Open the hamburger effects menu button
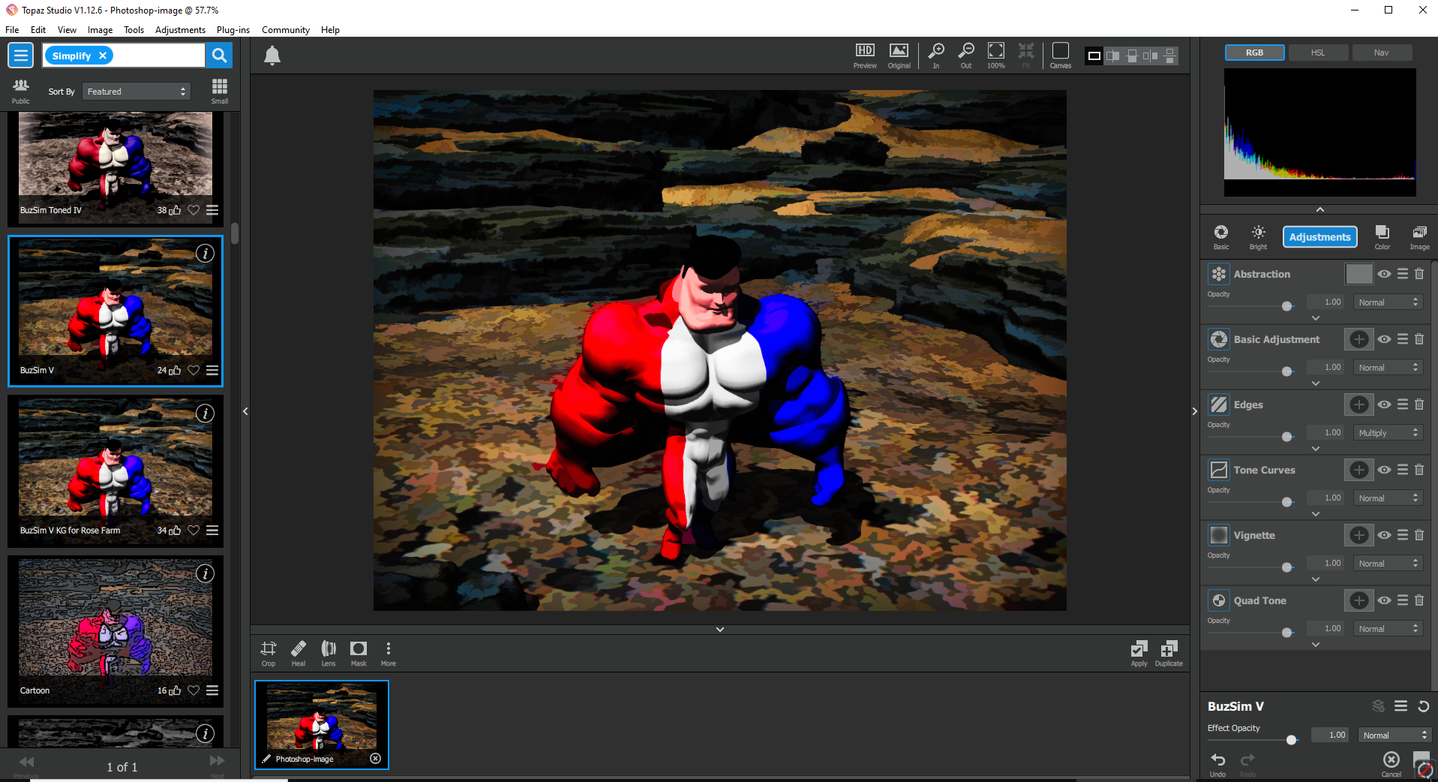This screenshot has height=782, width=1438. (21, 56)
